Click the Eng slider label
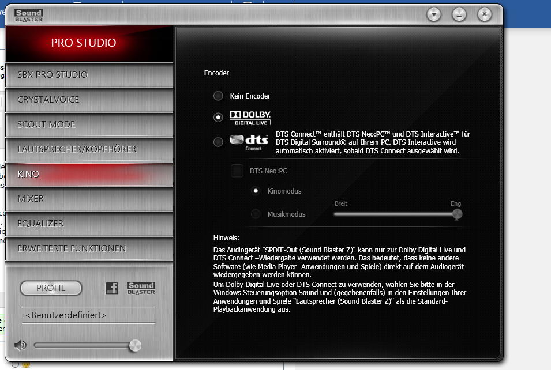The image size is (551, 370). pyautogui.click(x=456, y=203)
